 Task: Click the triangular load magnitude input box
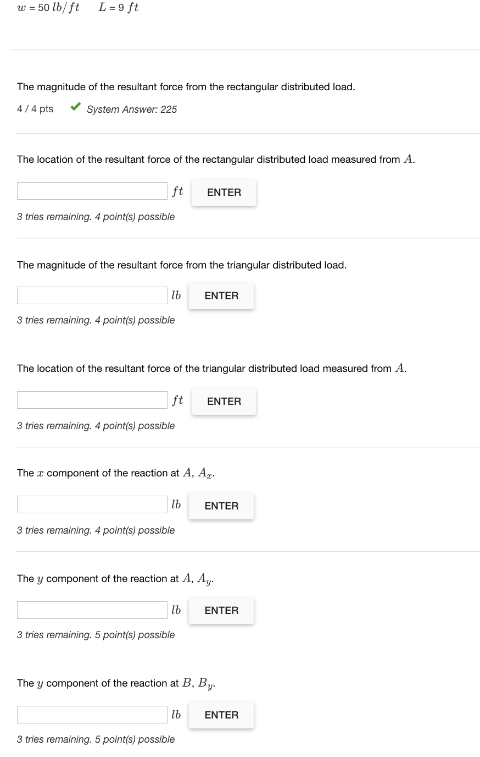(x=92, y=295)
